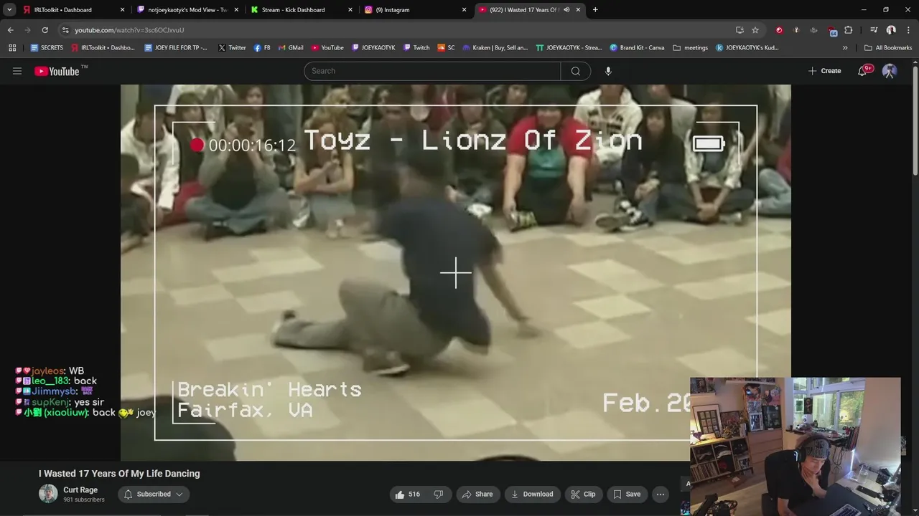This screenshot has width=919, height=516.
Task: Open the SECRETS bookmark
Action: coord(47,47)
